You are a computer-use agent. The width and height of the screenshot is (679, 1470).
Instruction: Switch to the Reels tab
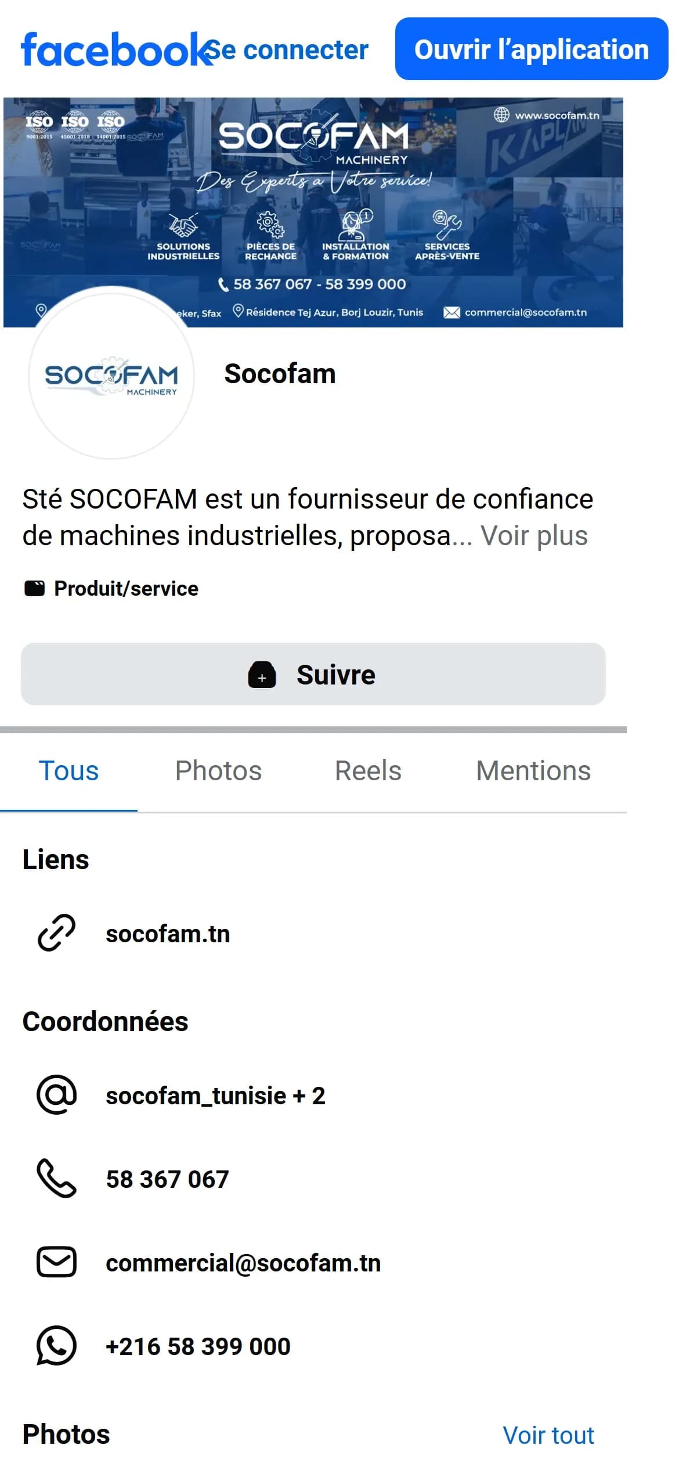[x=368, y=771]
